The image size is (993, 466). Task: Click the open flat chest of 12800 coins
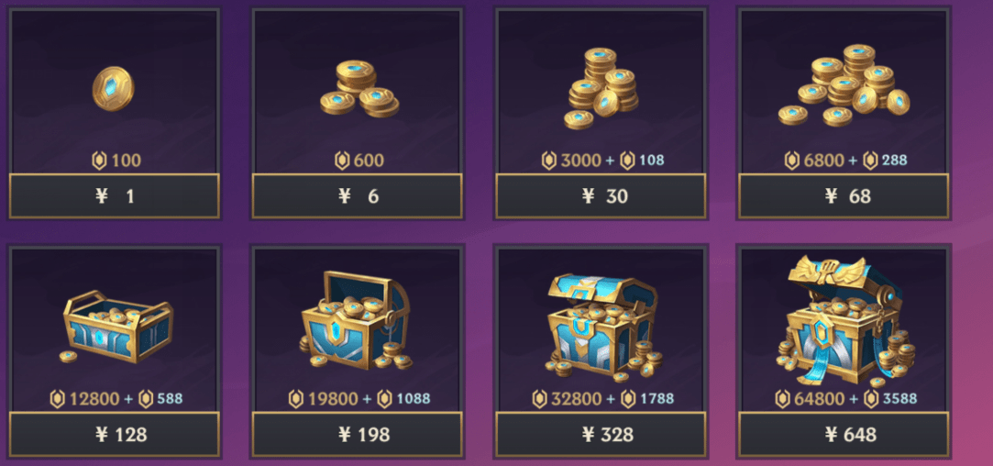point(116,327)
